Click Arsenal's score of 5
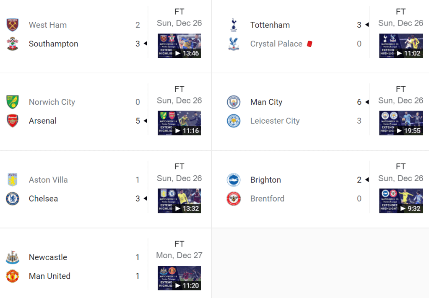 coord(138,121)
